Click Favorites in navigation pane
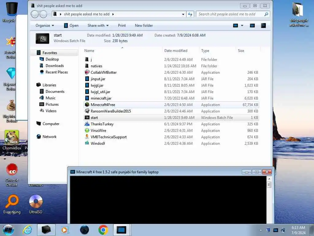Viewport: 314px width, 236px height. click(50, 53)
